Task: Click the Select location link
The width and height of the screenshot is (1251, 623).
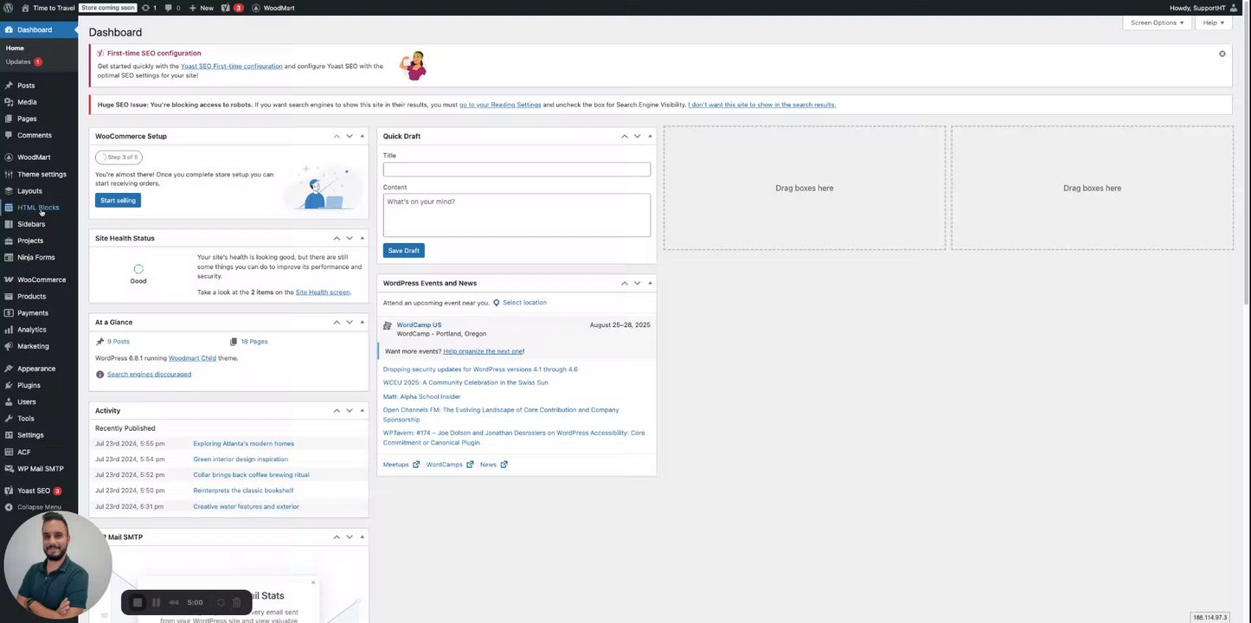Action: [x=524, y=303]
